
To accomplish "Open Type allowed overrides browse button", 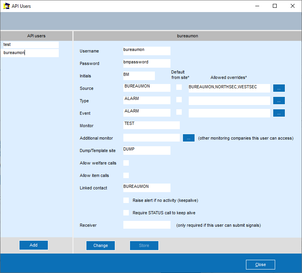I will 279,100.
